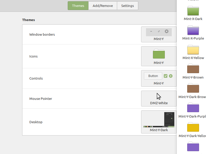Viewport: 206px width, 154px height.
Task: Choose the Mint-X-Purple icon theme
Action: (x=193, y=31)
